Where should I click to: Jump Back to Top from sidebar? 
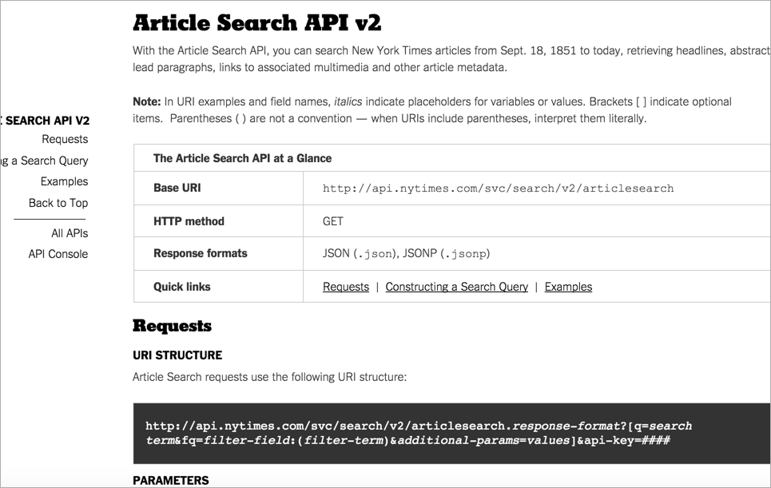tap(58, 203)
